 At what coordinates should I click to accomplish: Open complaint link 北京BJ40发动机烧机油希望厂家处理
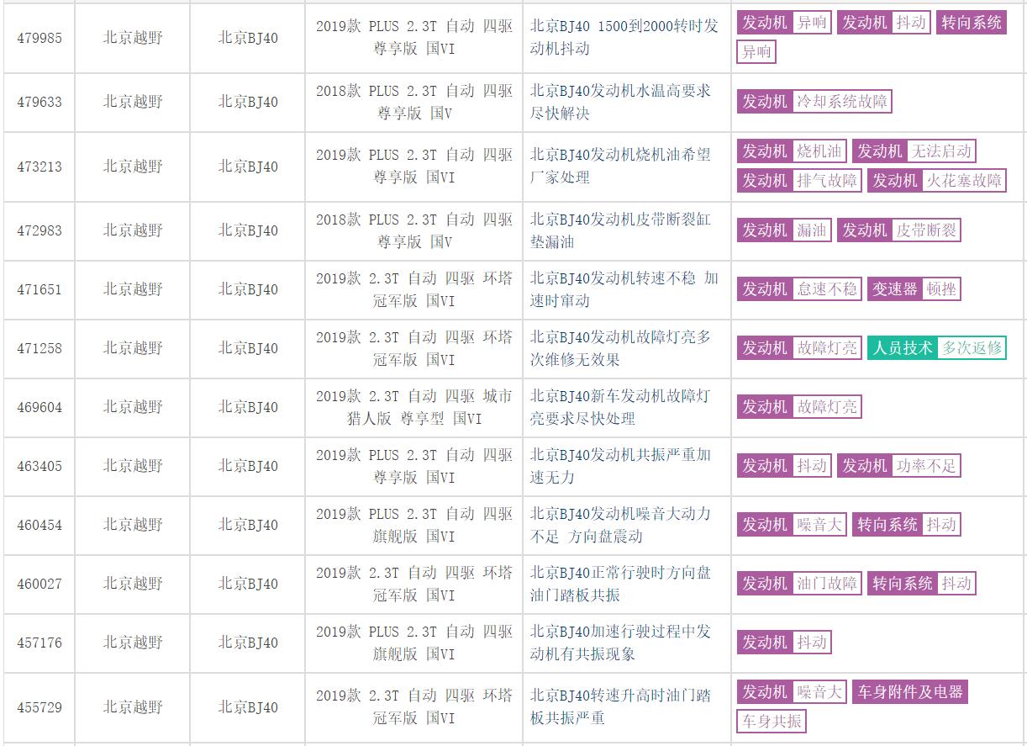pyautogui.click(x=620, y=167)
